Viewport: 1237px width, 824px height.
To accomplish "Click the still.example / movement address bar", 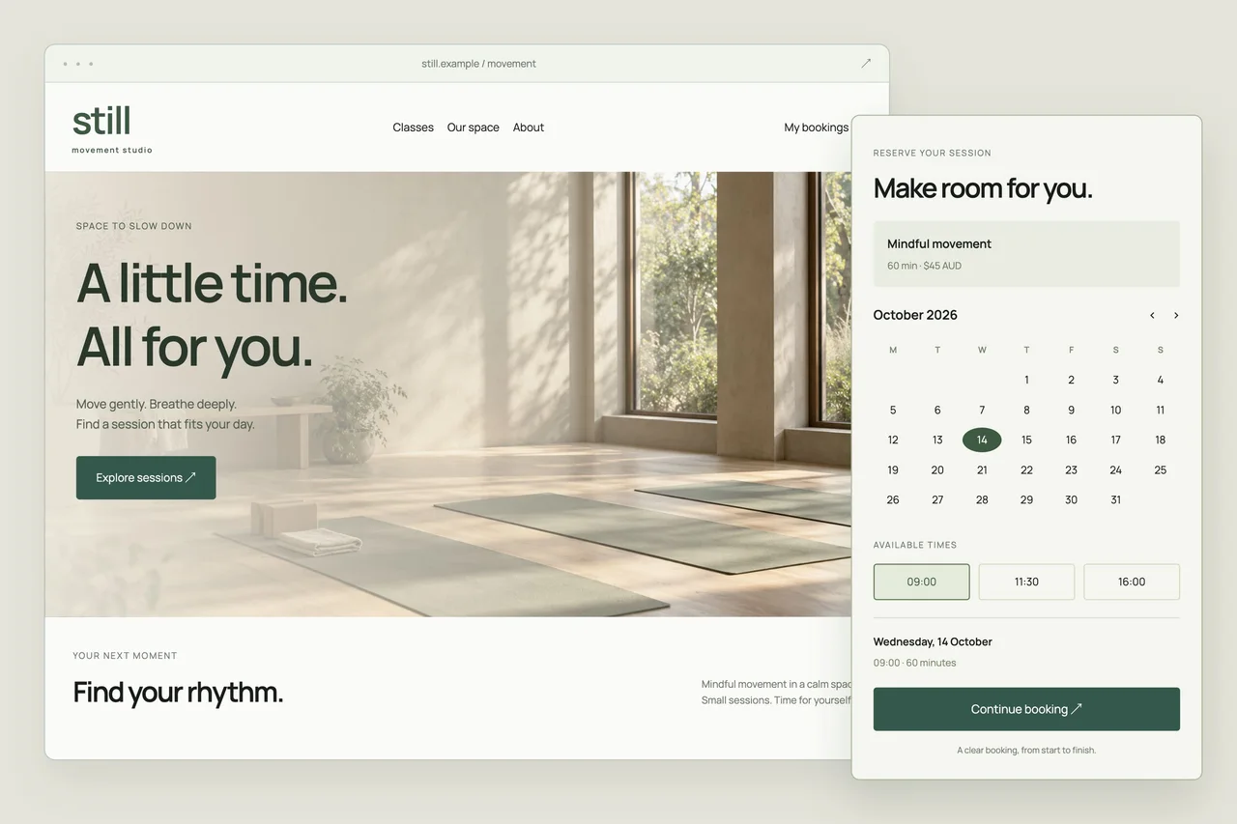I will point(478,64).
